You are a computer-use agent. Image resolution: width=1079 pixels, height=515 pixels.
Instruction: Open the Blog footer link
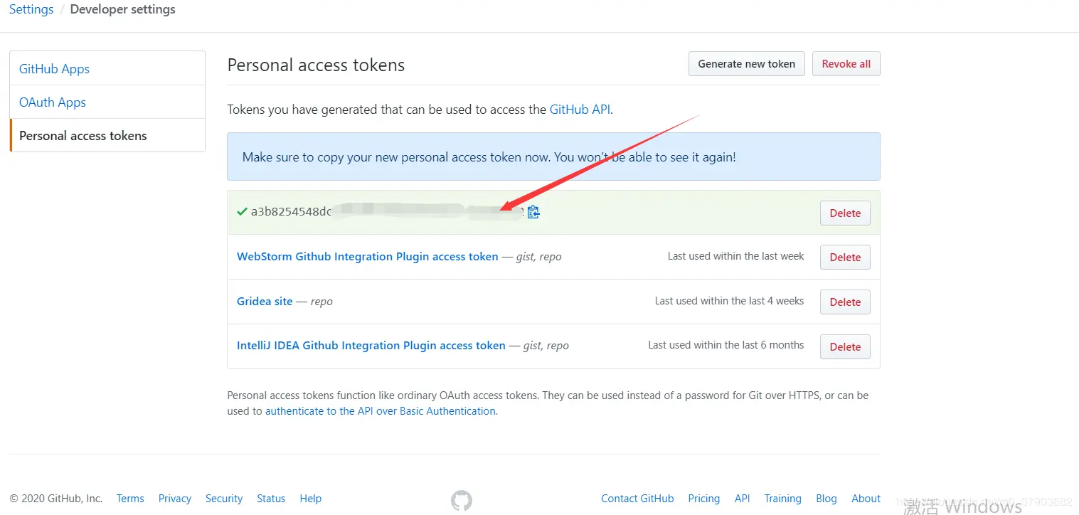(x=826, y=499)
